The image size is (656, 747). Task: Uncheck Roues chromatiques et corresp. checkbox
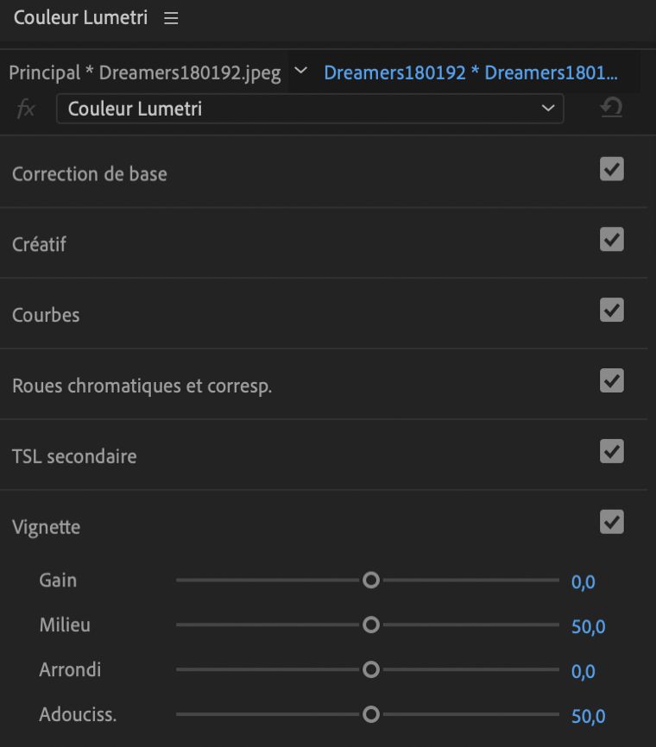(x=611, y=381)
